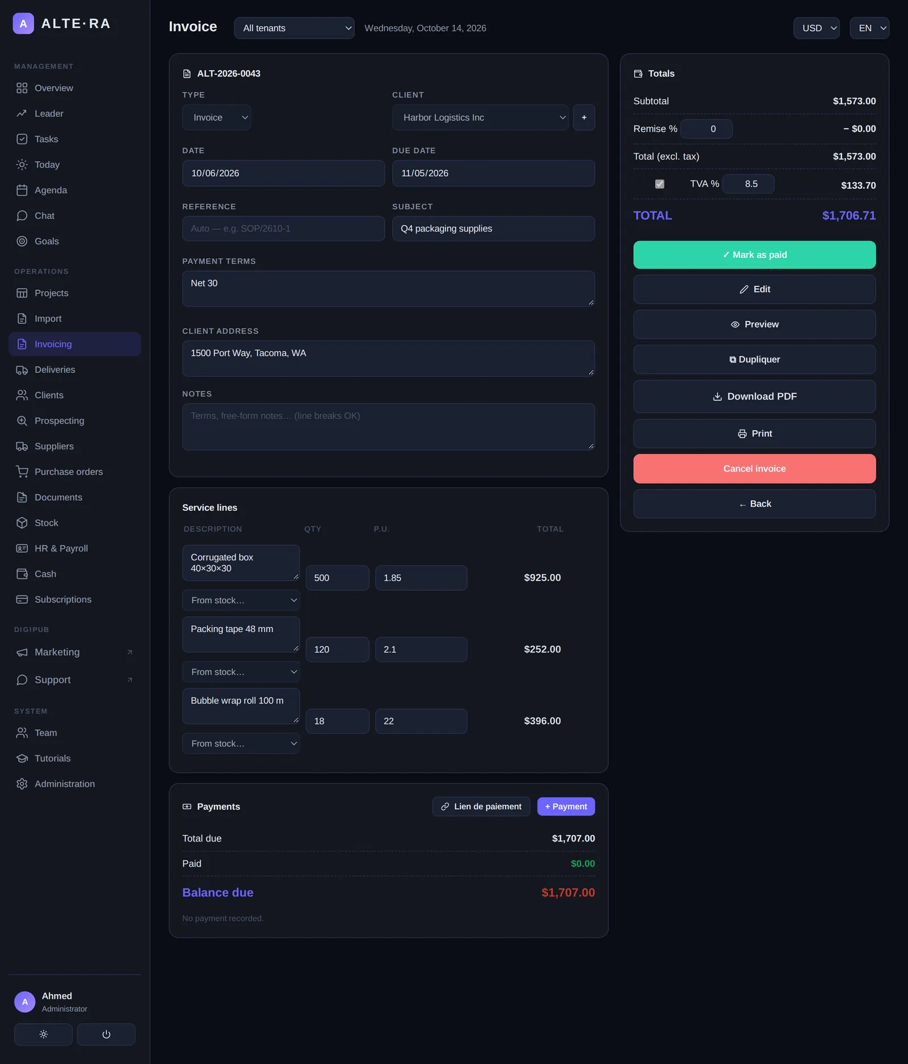
Task: Open the Stock box icon
Action: tap(22, 523)
